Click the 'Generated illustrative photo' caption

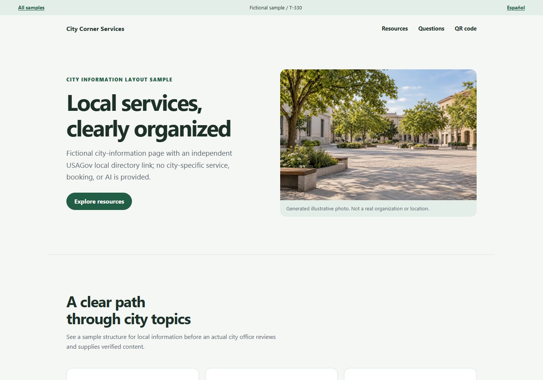point(357,208)
